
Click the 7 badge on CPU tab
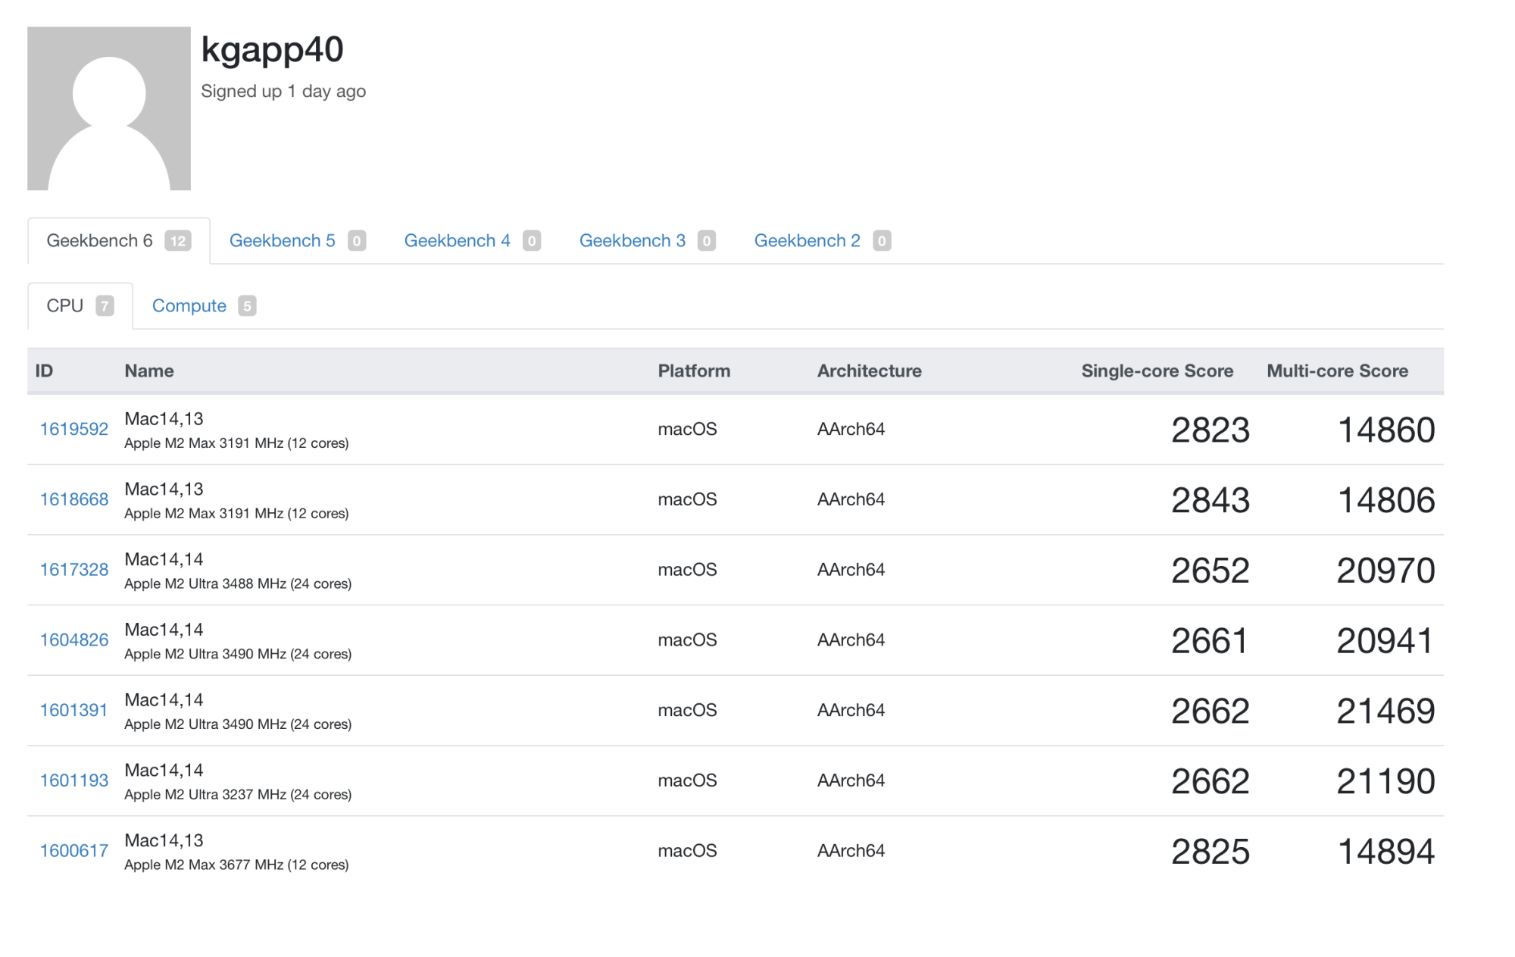click(105, 306)
